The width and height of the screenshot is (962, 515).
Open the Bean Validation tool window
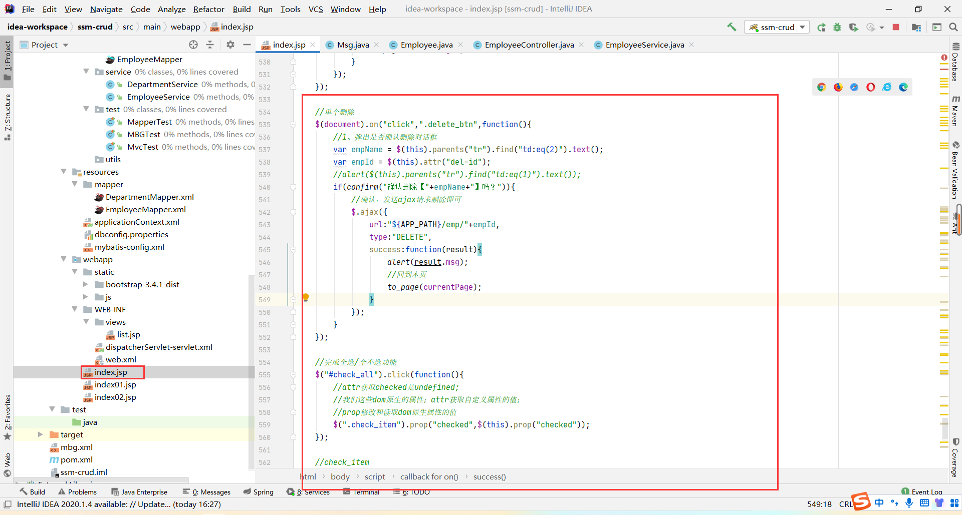(955, 171)
